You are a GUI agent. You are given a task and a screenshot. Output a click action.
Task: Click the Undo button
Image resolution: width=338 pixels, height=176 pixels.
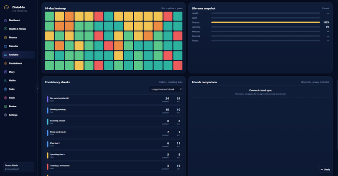[x=325, y=169]
